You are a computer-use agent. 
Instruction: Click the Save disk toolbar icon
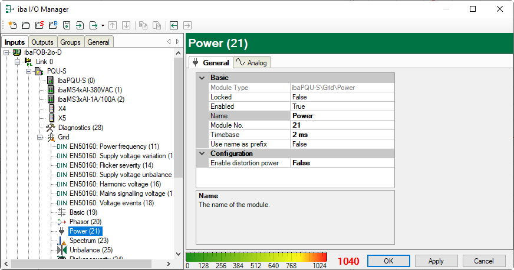[x=67, y=25]
